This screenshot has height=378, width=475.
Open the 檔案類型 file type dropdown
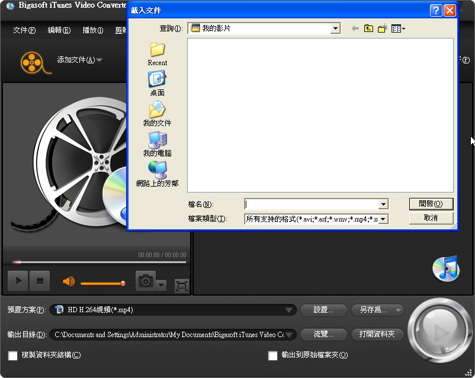383,219
